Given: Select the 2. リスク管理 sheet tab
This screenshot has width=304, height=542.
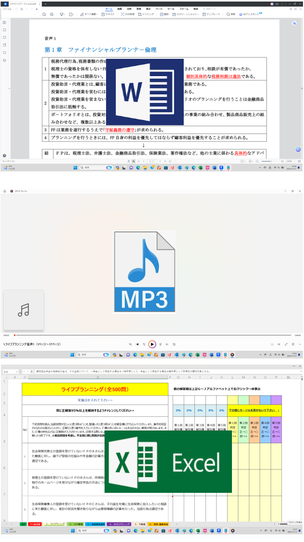Looking at the screenshot, I should [x=75, y=524].
